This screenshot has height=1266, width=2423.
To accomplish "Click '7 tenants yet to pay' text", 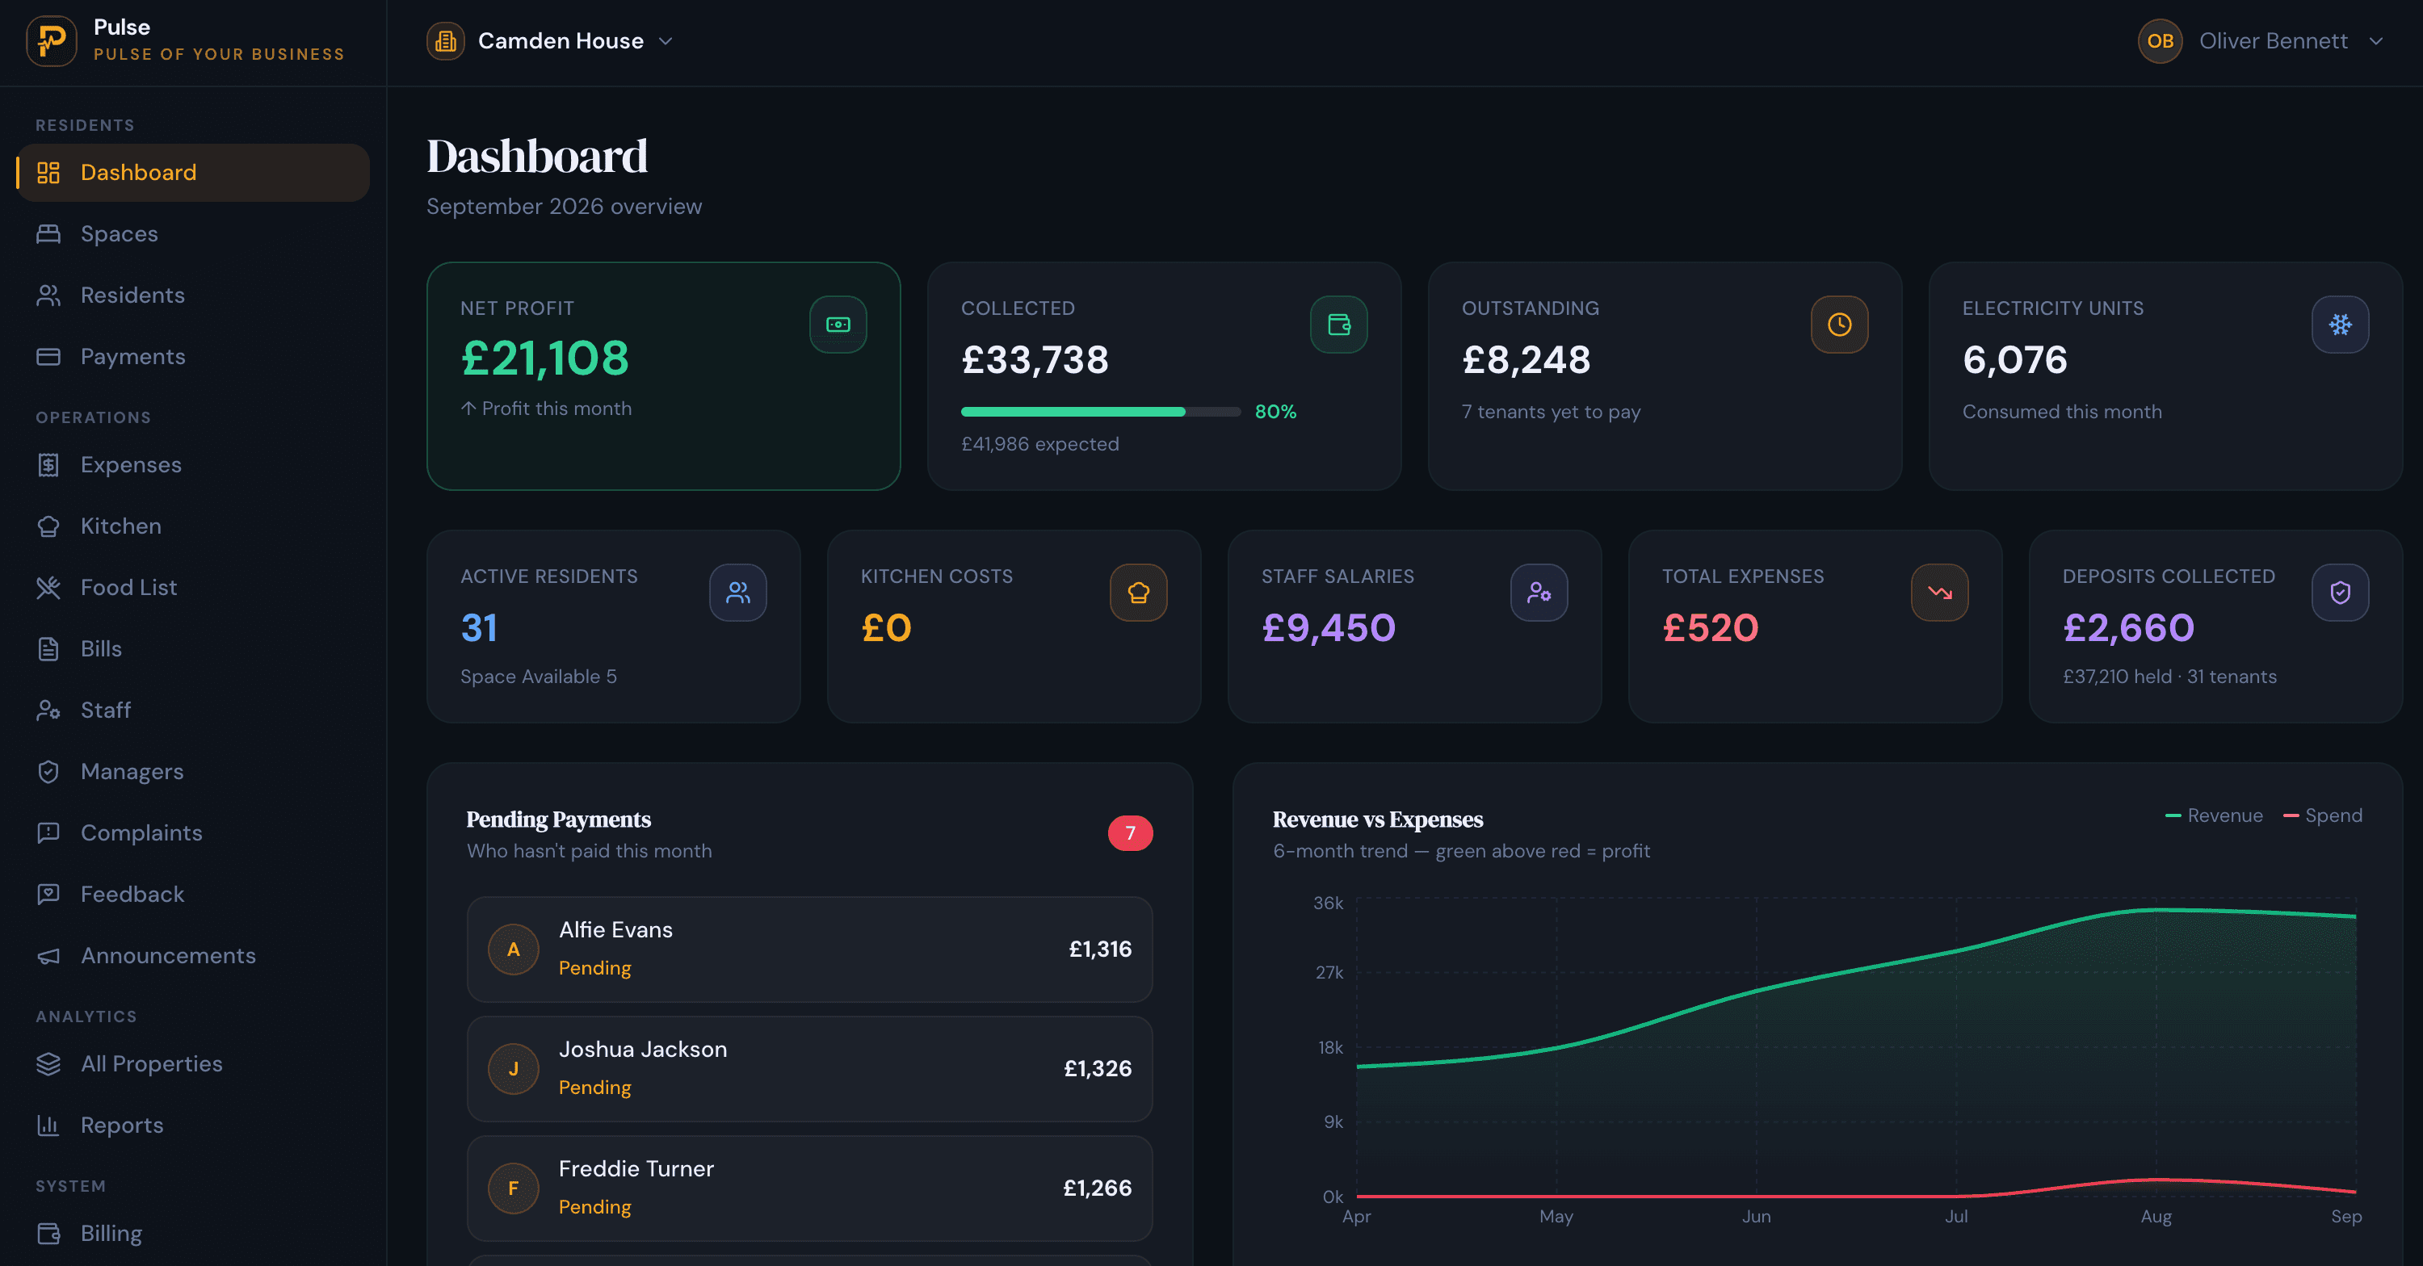I will (x=1551, y=412).
